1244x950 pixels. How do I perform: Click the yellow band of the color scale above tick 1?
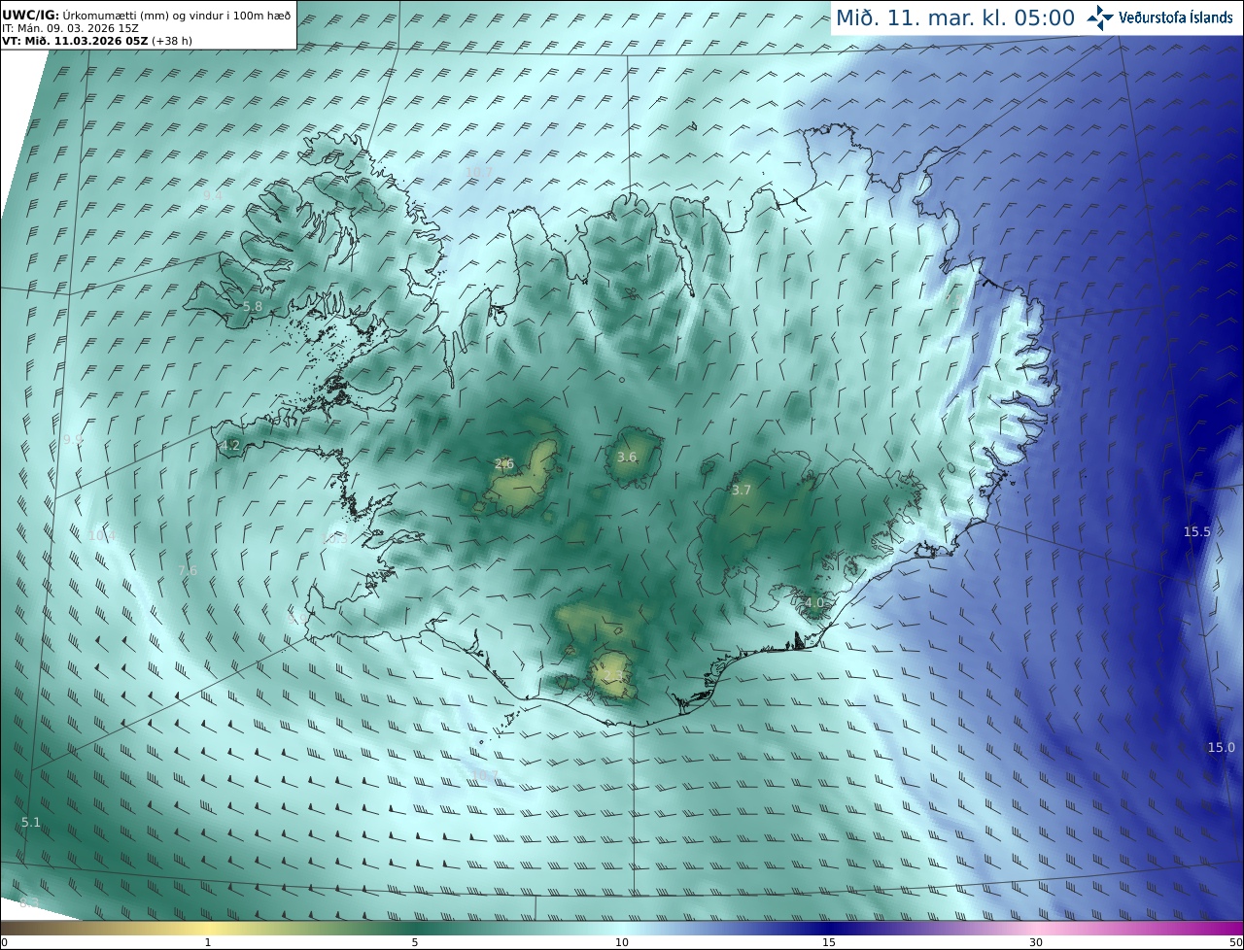coord(207,928)
